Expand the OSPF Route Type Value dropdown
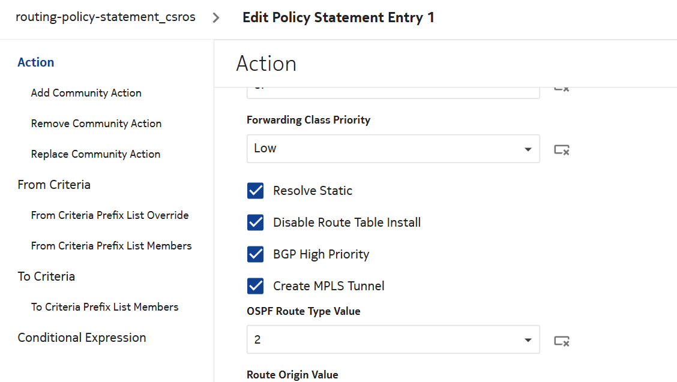This screenshot has width=677, height=382. 393,339
